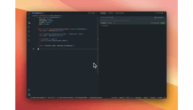Click the git branch name in status bar
This screenshot has height=110, width=193.
[x=37, y=98]
